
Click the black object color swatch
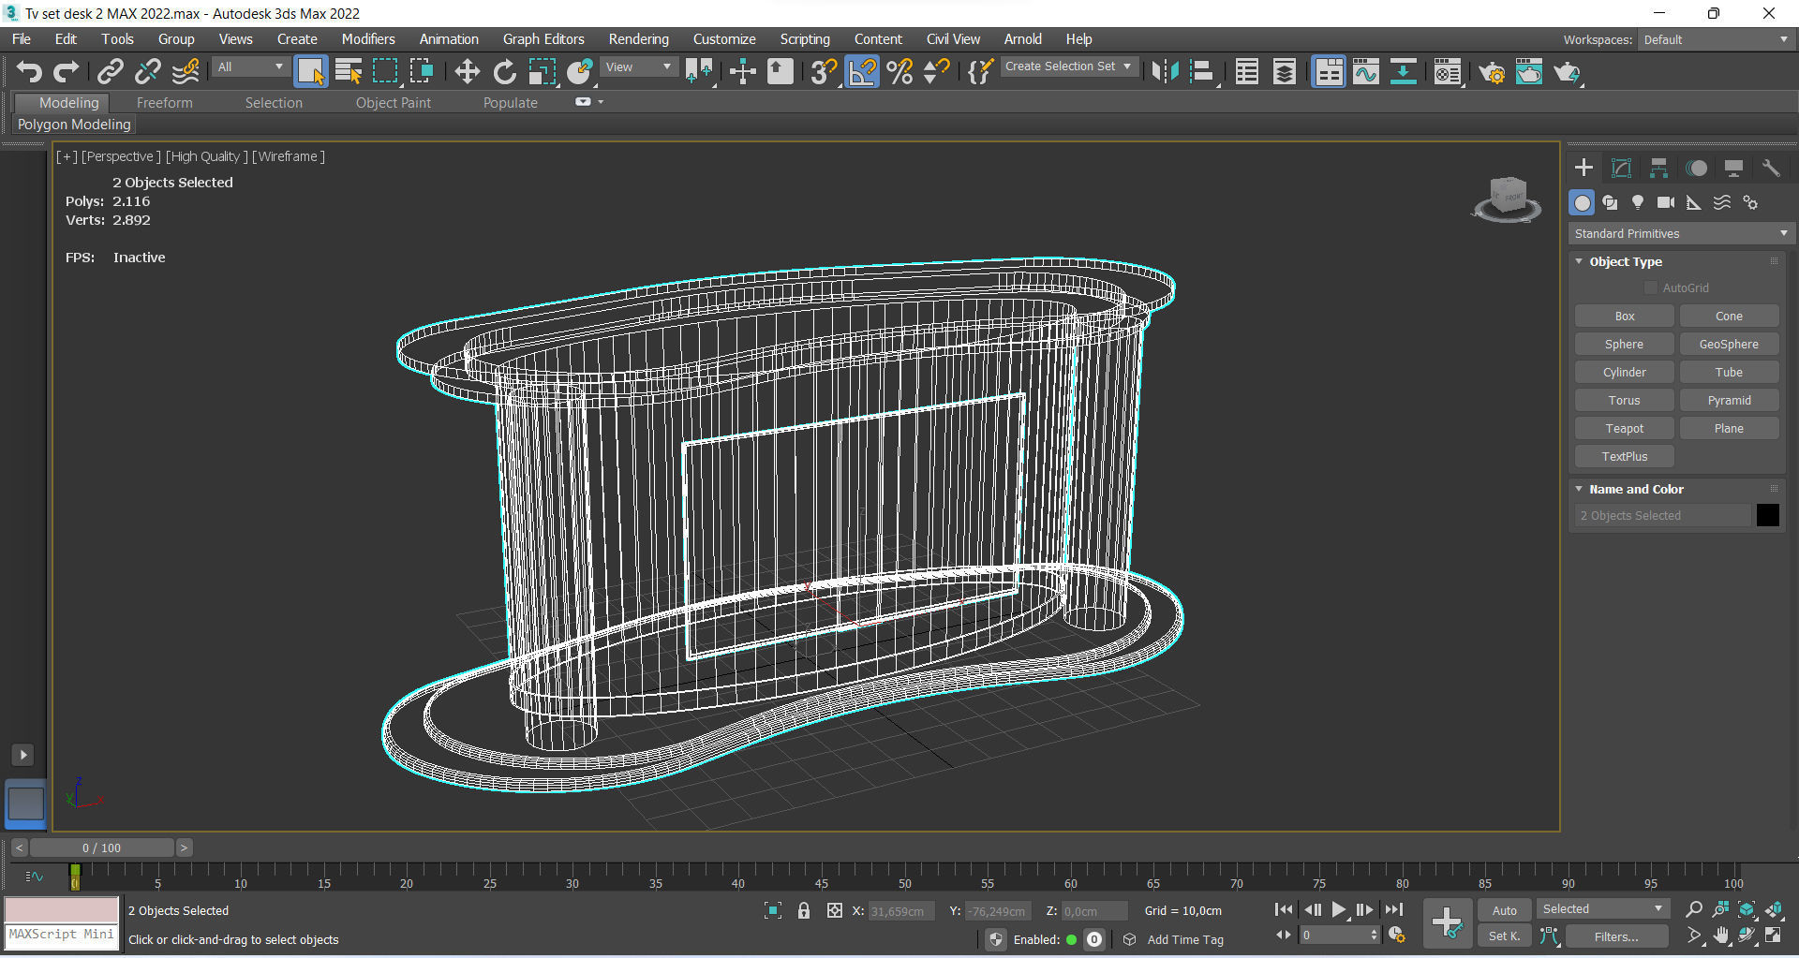coord(1767,515)
